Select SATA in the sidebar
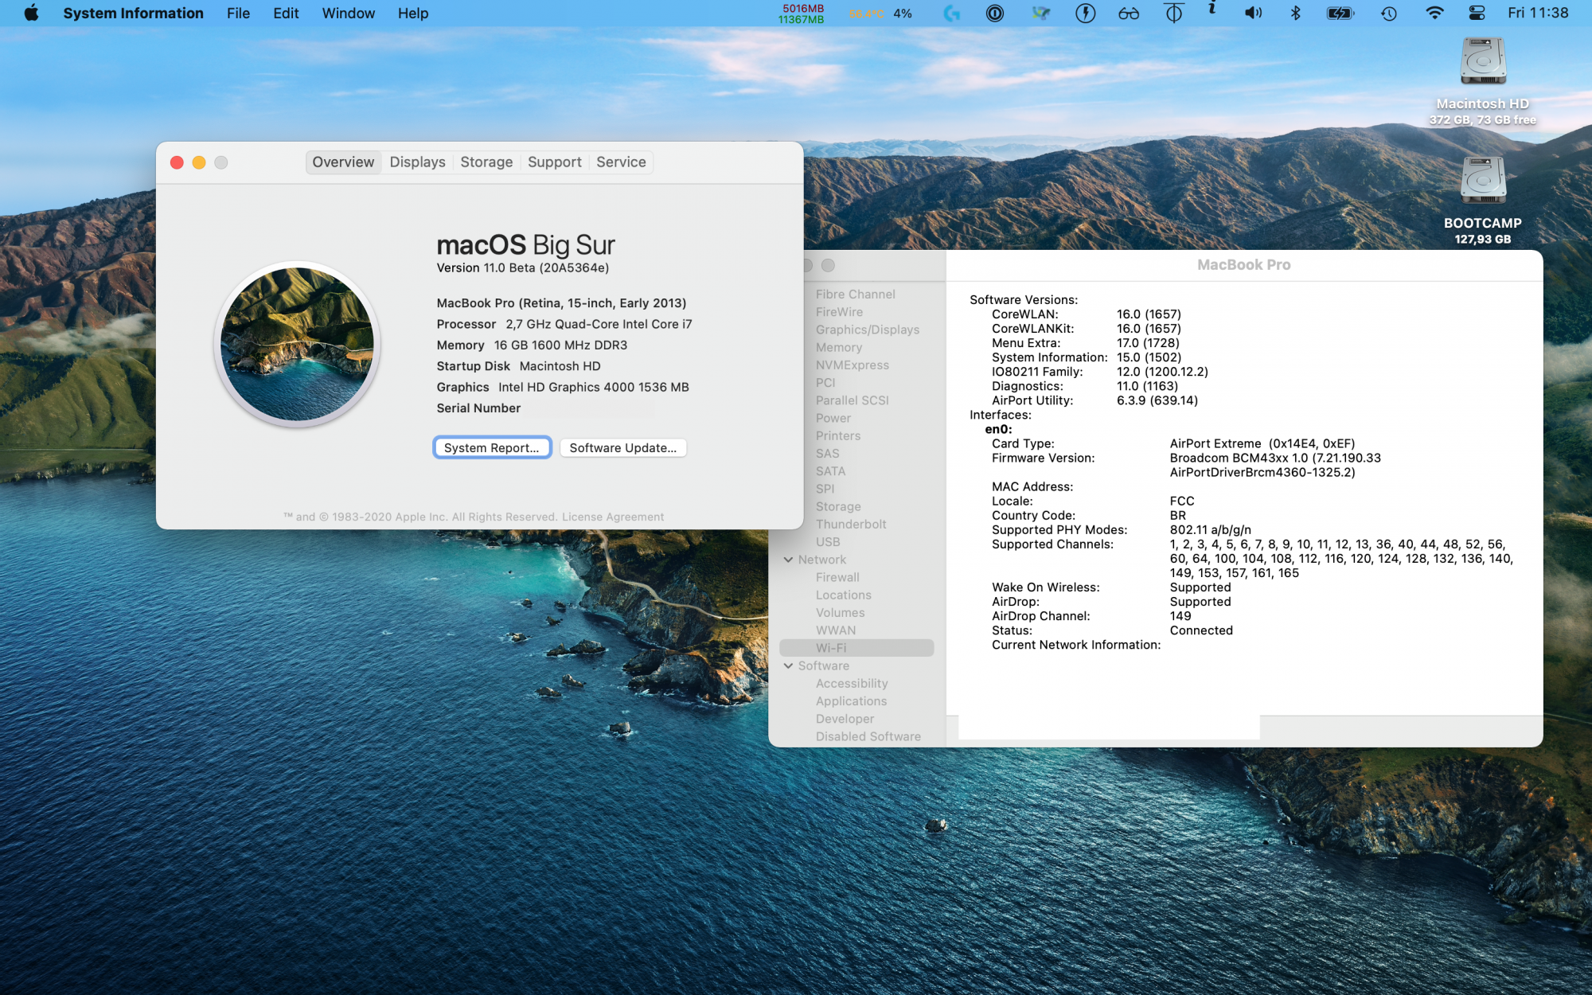 [830, 471]
